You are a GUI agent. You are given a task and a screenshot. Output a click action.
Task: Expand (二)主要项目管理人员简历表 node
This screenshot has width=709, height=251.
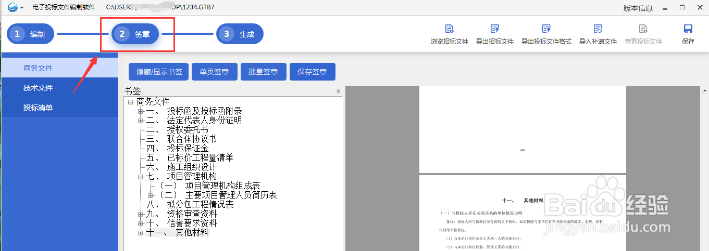click(151, 195)
